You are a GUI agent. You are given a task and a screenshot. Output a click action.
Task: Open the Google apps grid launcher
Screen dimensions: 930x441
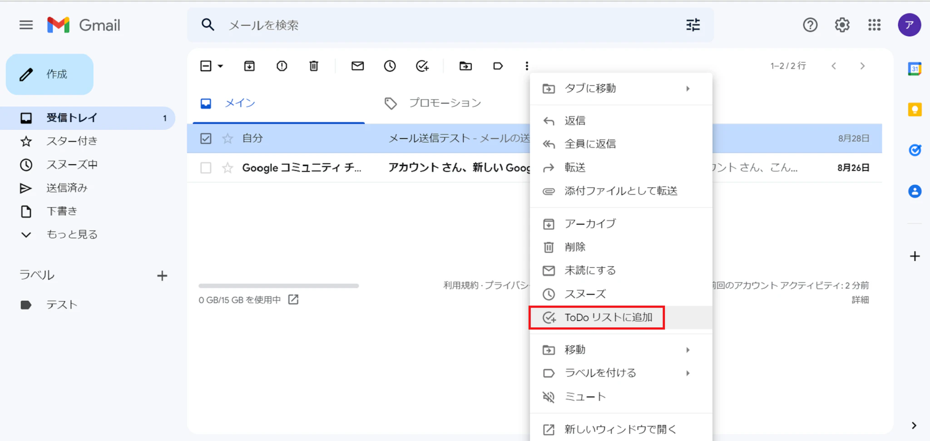874,25
